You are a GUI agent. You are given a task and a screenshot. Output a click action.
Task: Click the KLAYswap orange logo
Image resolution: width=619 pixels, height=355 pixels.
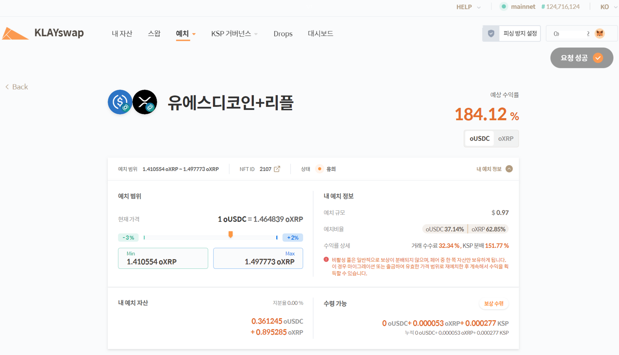pyautogui.click(x=15, y=34)
